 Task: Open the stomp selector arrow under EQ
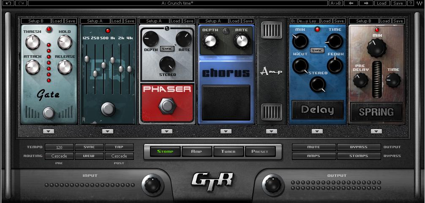(x=108, y=131)
